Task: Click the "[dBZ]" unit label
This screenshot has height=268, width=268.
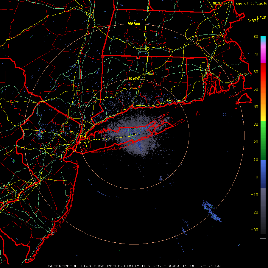Action: pos(253,21)
